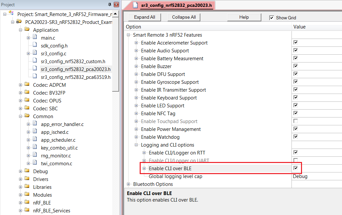
Task: Expand the Bluetooth Options node
Action: [x=128, y=184]
